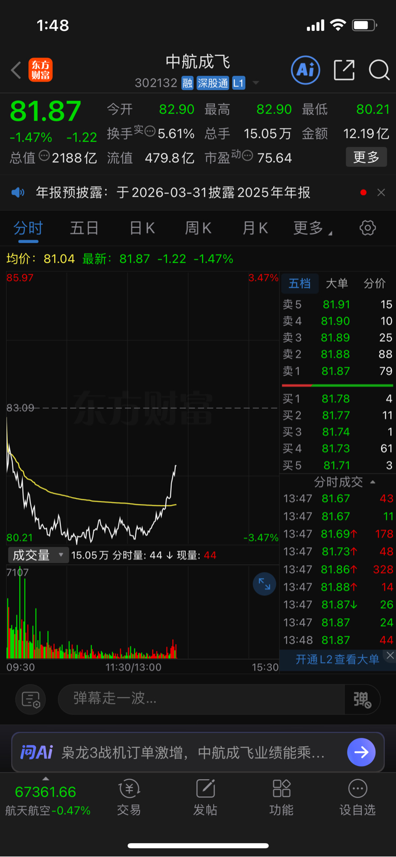Open the bullet comment settings icon
Viewport: 396px width, 857px height.
tap(31, 699)
